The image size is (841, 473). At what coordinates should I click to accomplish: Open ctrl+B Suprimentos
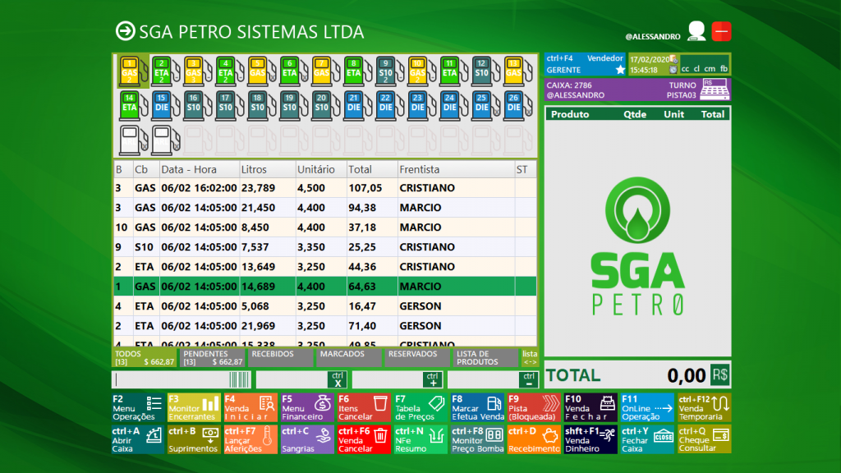[194, 440]
